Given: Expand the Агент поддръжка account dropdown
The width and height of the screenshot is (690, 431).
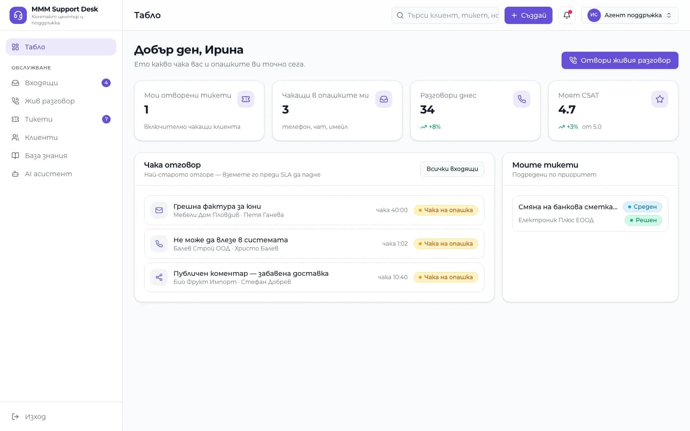Looking at the screenshot, I should click(x=630, y=15).
